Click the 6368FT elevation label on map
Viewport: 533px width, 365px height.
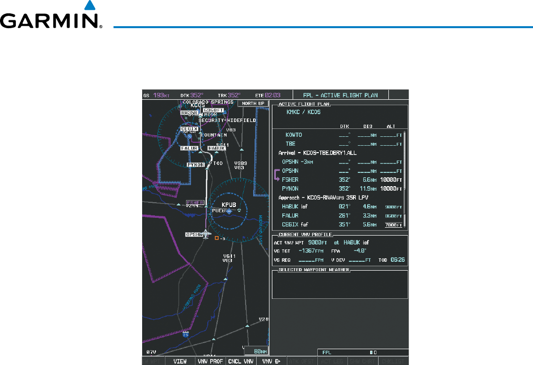214,110
